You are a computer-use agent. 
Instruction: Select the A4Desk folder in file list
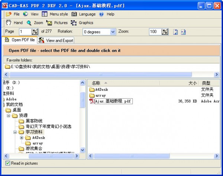(101, 89)
